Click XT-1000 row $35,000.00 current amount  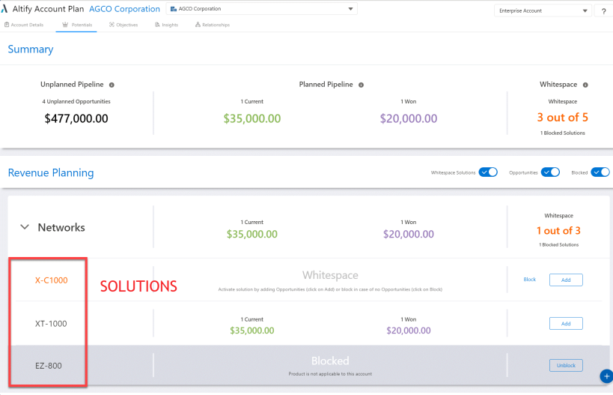click(252, 331)
